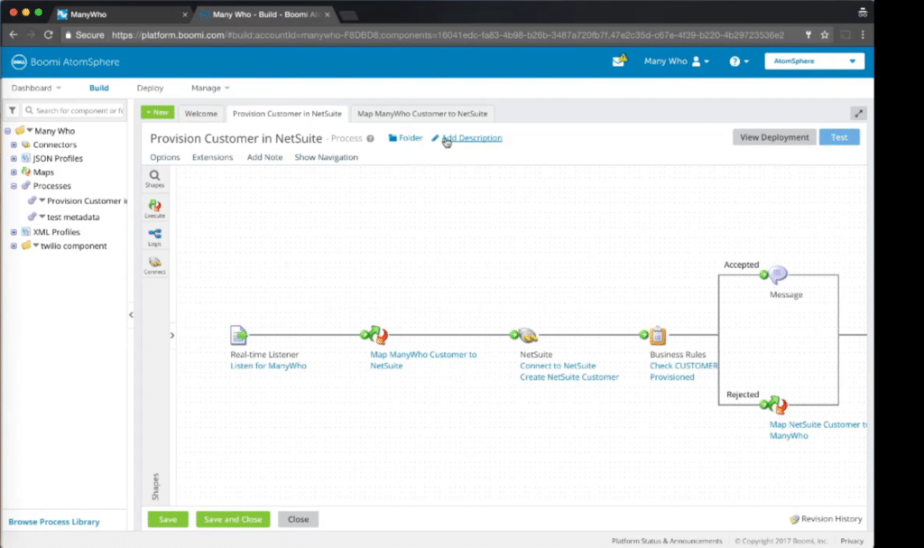
Task: Click the Message shape in the Accepted branch
Action: click(x=778, y=274)
